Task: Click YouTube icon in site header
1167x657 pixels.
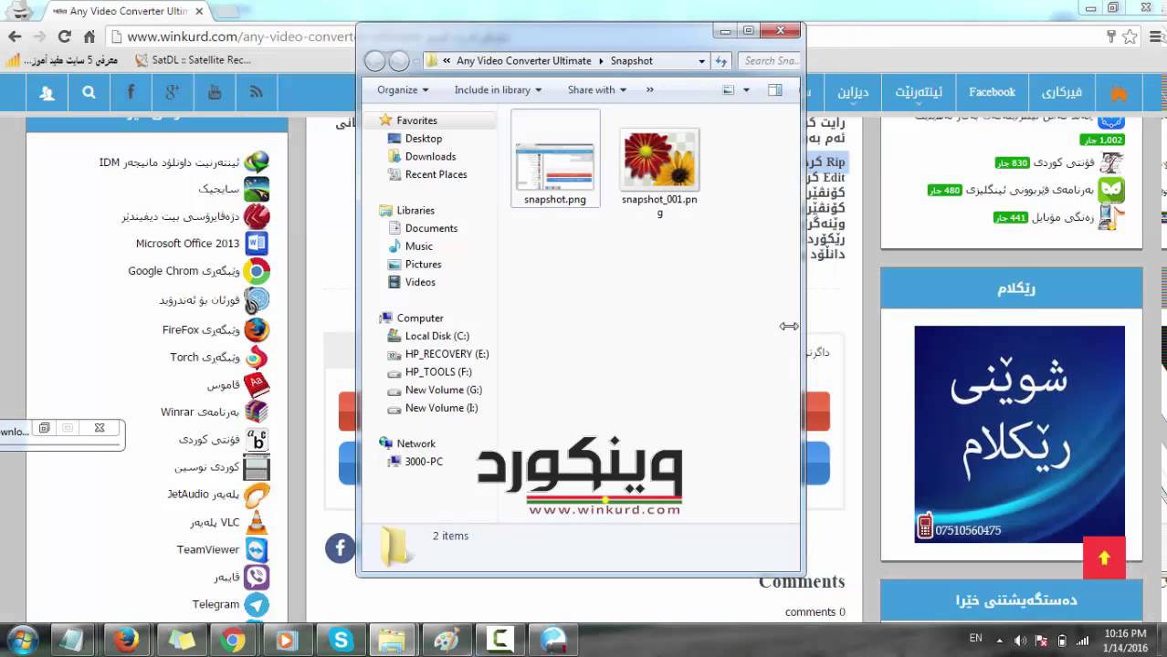Action: (215, 92)
